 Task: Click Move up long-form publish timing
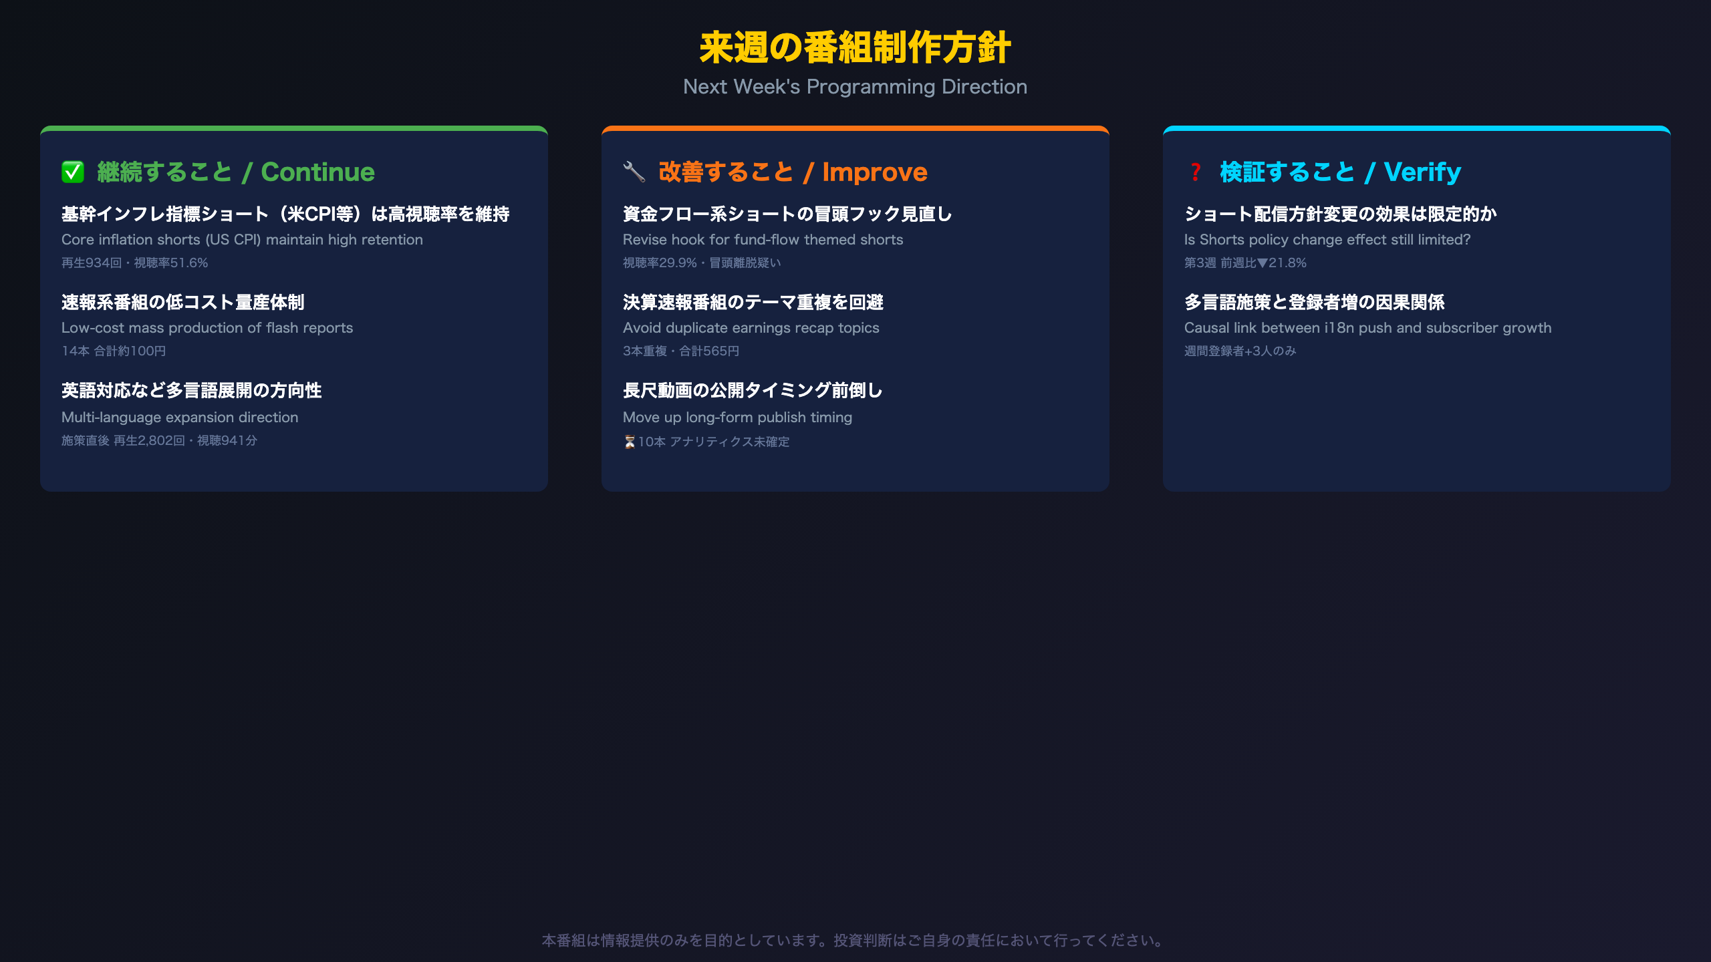click(738, 418)
